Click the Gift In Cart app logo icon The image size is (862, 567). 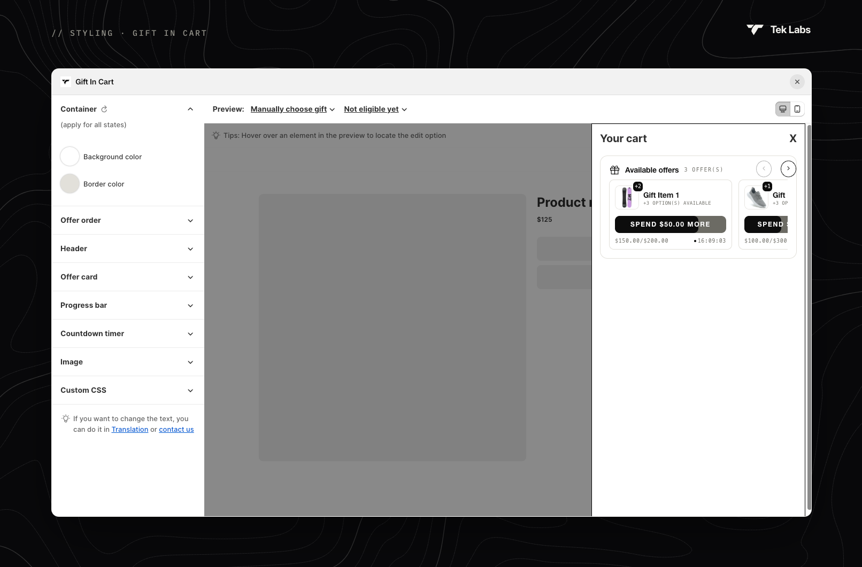(x=66, y=82)
